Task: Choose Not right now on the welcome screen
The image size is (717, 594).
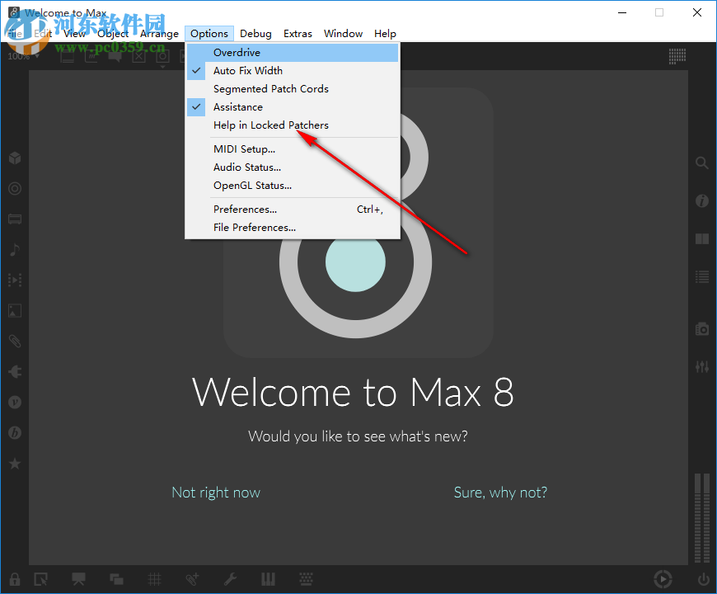Action: point(216,492)
